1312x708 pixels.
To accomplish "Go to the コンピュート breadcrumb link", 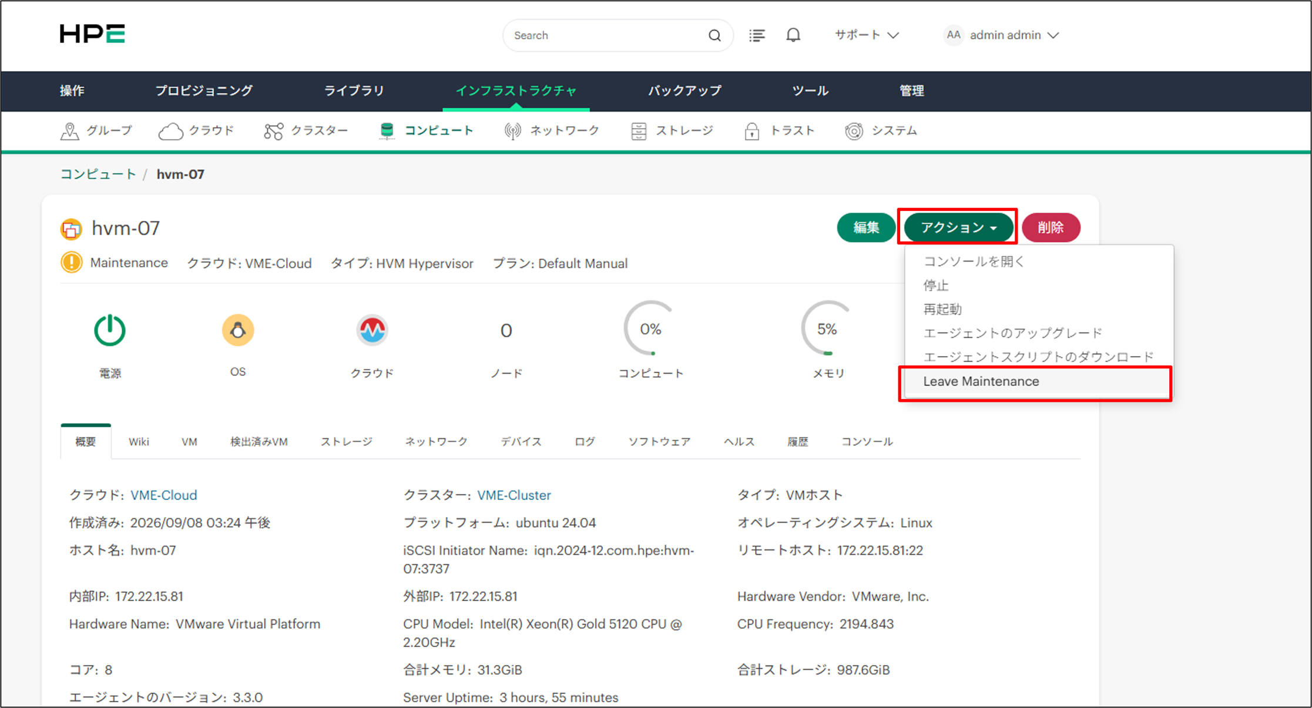I will [x=98, y=175].
